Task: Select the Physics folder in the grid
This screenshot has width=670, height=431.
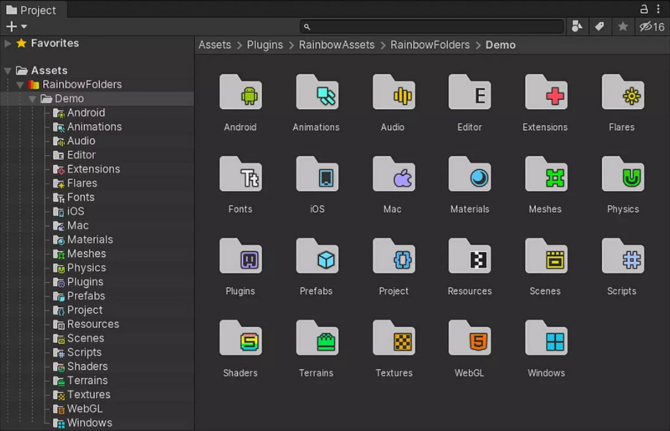Action: (623, 174)
